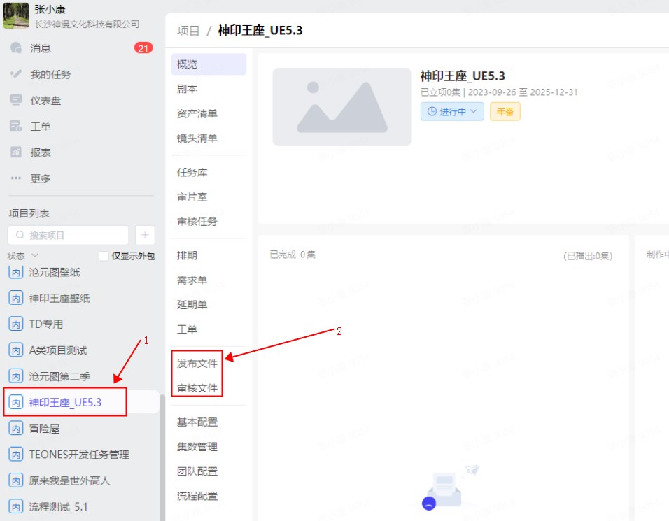Click the project list vertical scrollbar
Viewport: 669px width, 521px height.
pyautogui.click(x=162, y=455)
